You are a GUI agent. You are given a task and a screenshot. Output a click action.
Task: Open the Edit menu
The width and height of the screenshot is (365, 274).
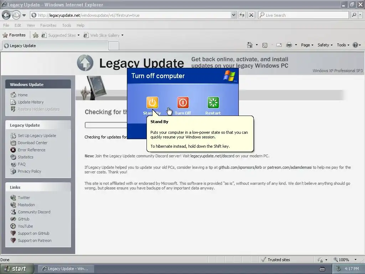[x=18, y=25]
